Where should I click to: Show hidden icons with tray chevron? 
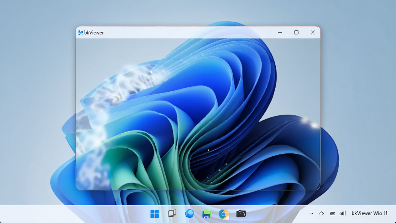321,213
